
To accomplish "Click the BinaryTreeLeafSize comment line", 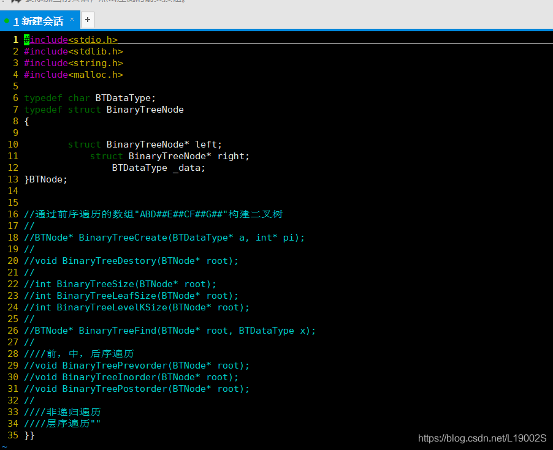I will [x=131, y=296].
